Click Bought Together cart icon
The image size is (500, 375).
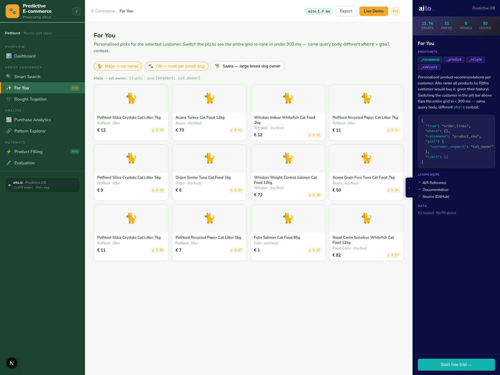point(9,99)
